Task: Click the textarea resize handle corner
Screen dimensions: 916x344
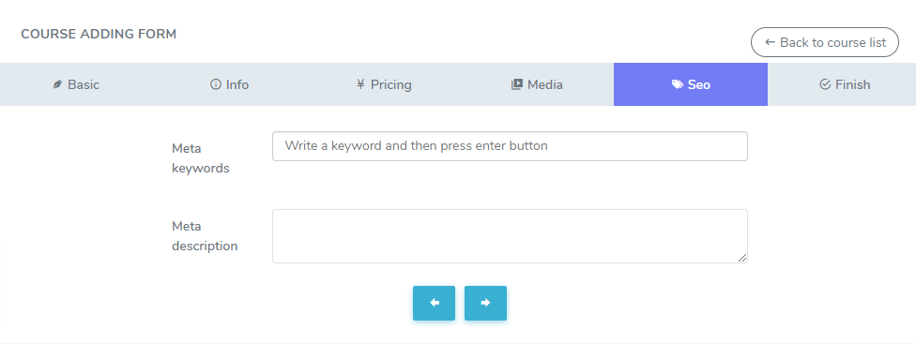Action: point(742,258)
